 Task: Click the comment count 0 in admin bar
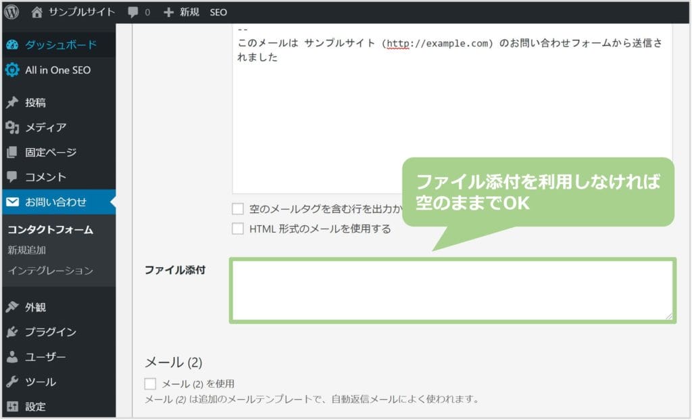pyautogui.click(x=147, y=12)
